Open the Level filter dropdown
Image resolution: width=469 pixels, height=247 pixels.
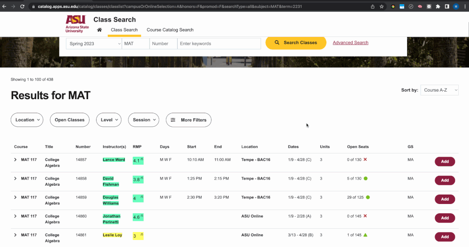[x=109, y=120]
